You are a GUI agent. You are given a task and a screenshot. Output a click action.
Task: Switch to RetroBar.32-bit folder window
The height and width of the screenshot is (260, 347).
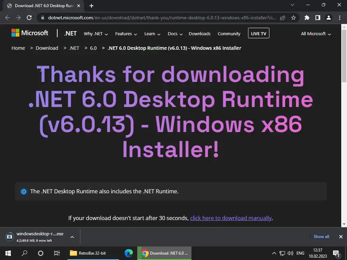click(93, 253)
